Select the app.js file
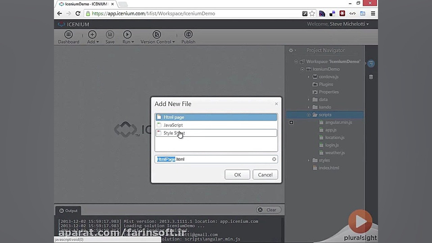The width and height of the screenshot is (432, 243). tap(328, 130)
